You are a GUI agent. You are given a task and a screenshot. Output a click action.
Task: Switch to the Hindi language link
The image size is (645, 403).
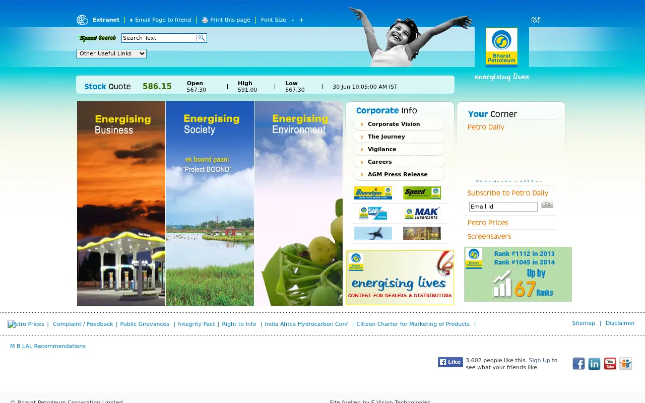[536, 20]
